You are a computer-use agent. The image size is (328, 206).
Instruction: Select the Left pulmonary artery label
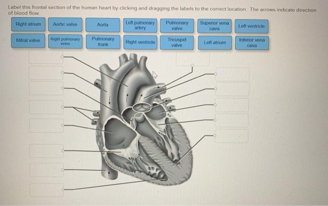click(x=140, y=25)
